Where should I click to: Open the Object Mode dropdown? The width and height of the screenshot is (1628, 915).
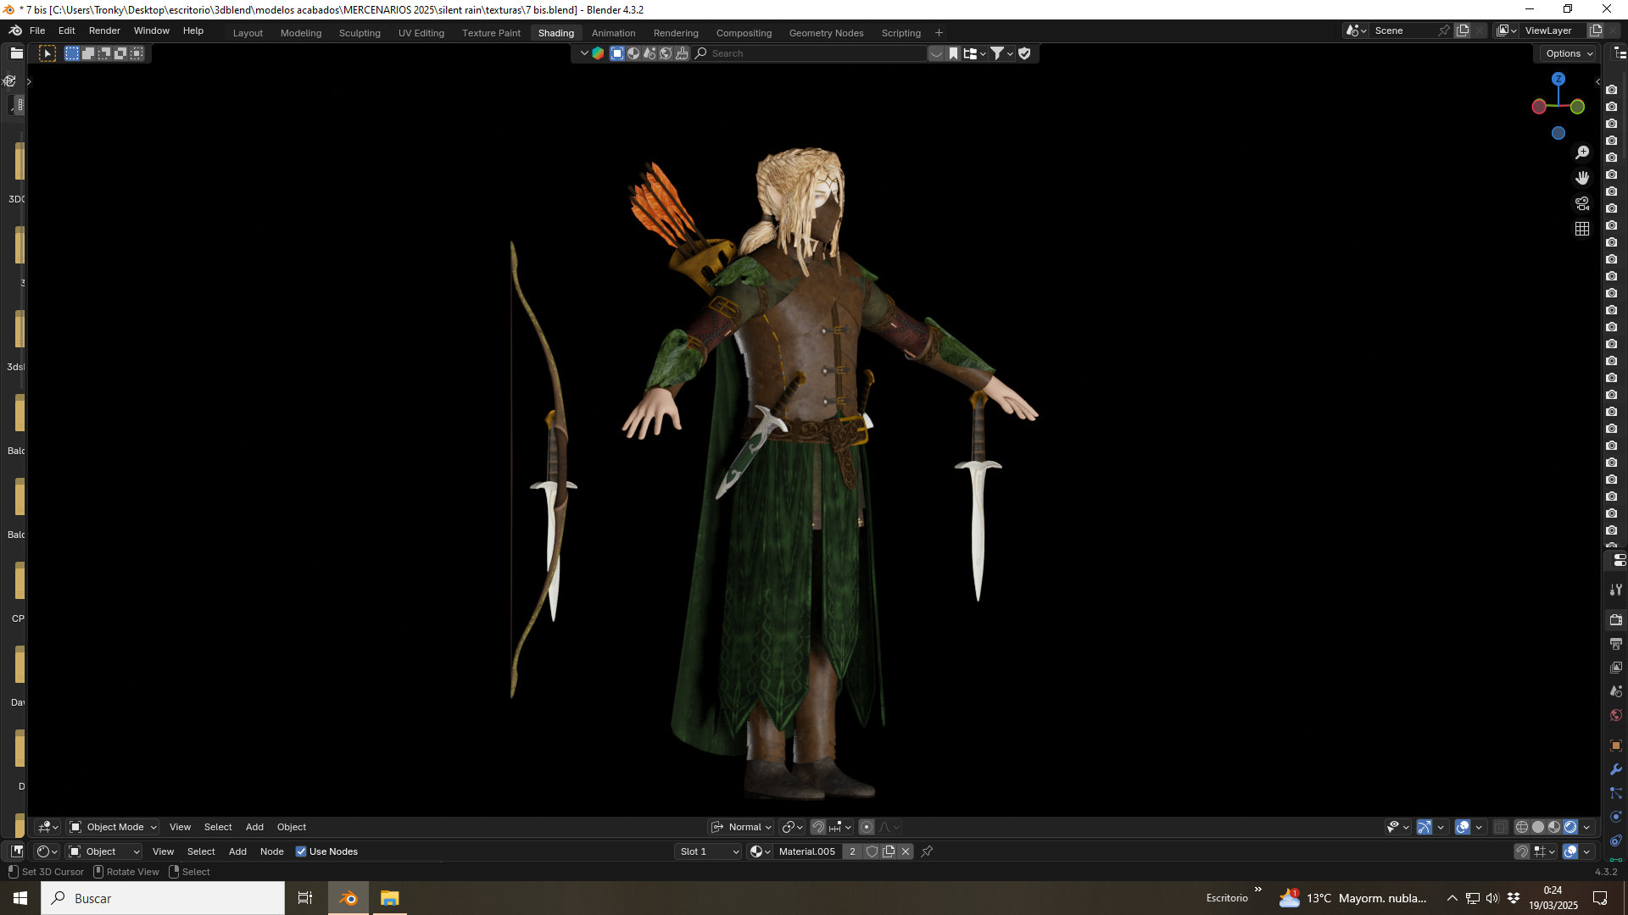[113, 827]
